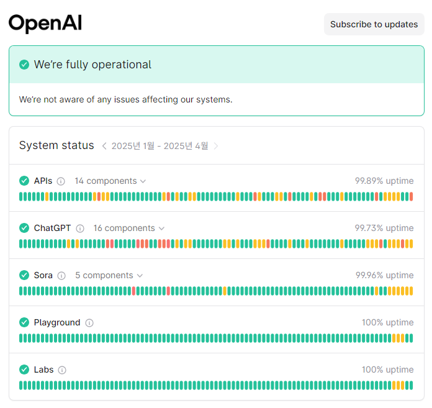432x408 pixels.
Task: Click the first red bar in Sora uptime timeline
Action: [x=133, y=291]
